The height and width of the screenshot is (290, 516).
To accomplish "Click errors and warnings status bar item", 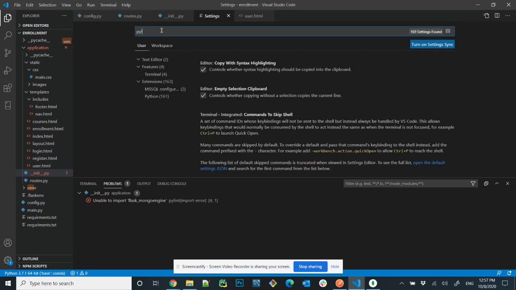I will coord(79,273).
